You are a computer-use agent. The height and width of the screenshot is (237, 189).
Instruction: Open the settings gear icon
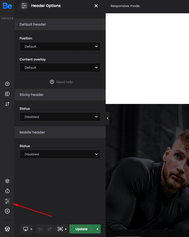(7, 211)
